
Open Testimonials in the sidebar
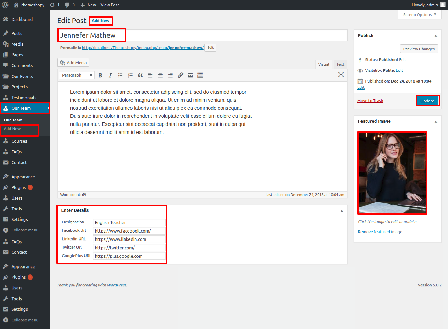(x=24, y=98)
